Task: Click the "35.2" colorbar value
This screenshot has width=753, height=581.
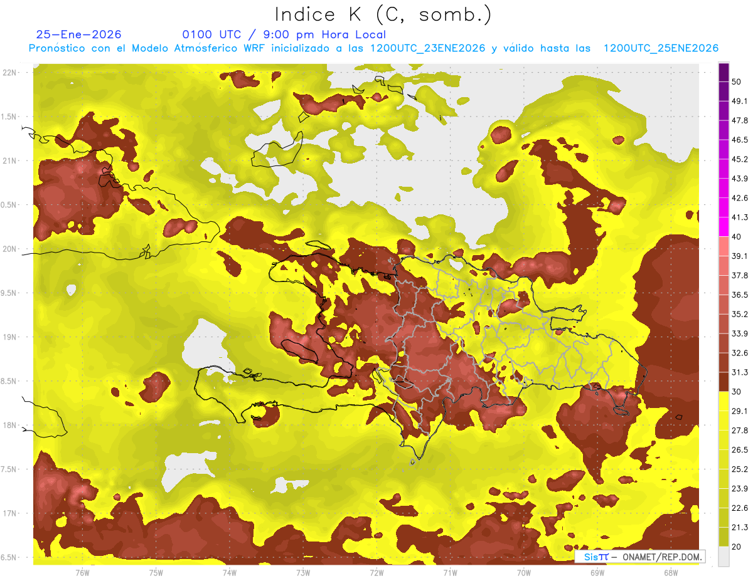Action: (x=740, y=314)
